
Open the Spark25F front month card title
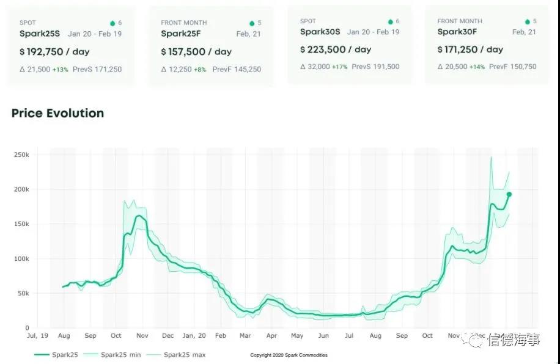point(180,34)
